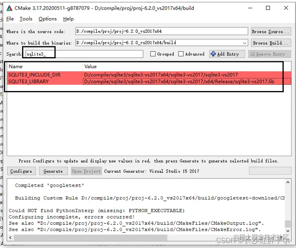Select the SQLITE3_INCLUDE_DIR name cell
Image resolution: width=296 pixels, height=248 pixels.
(44, 75)
